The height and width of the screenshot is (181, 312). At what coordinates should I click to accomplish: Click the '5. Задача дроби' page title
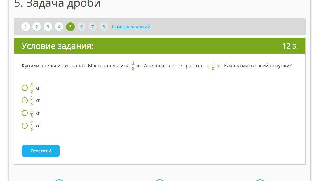(x=57, y=4)
